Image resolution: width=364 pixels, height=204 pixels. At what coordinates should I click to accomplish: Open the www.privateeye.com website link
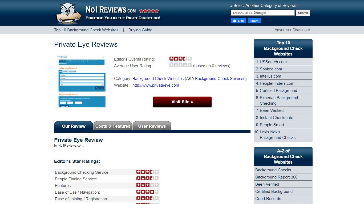[156, 85]
